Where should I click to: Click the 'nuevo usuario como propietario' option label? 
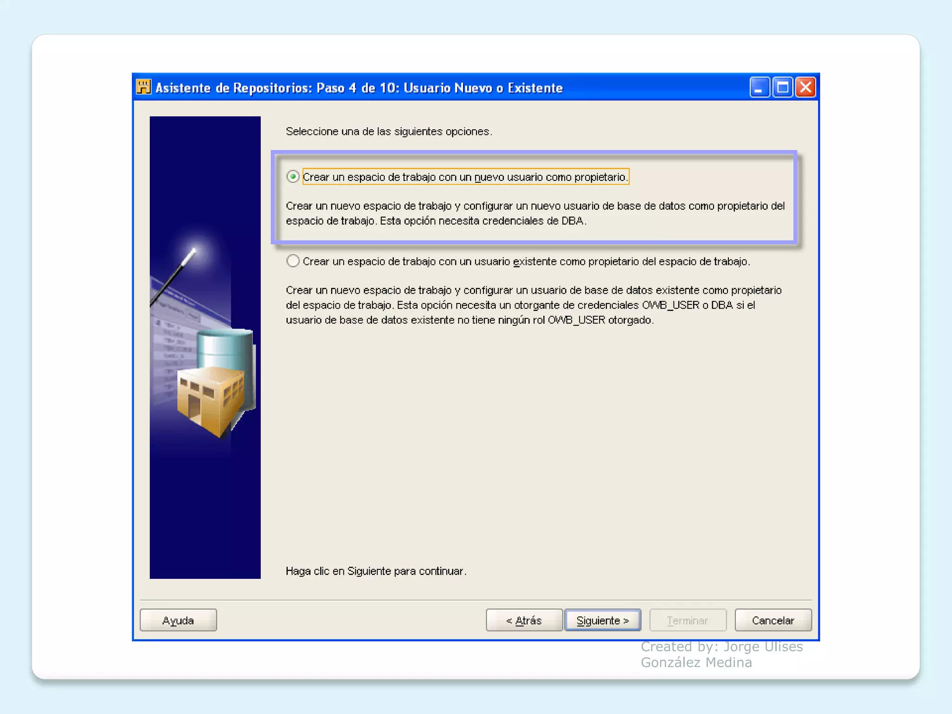pos(465,177)
